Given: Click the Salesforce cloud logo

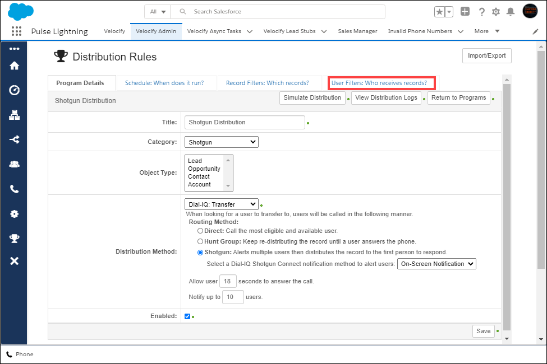Looking at the screenshot, I should pyautogui.click(x=21, y=12).
